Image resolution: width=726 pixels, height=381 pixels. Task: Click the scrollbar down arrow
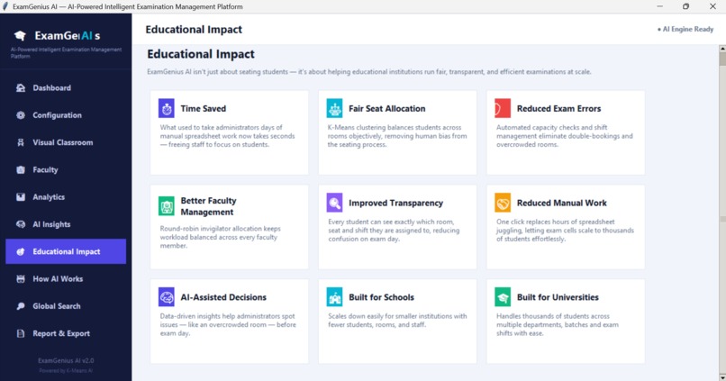pos(722,377)
